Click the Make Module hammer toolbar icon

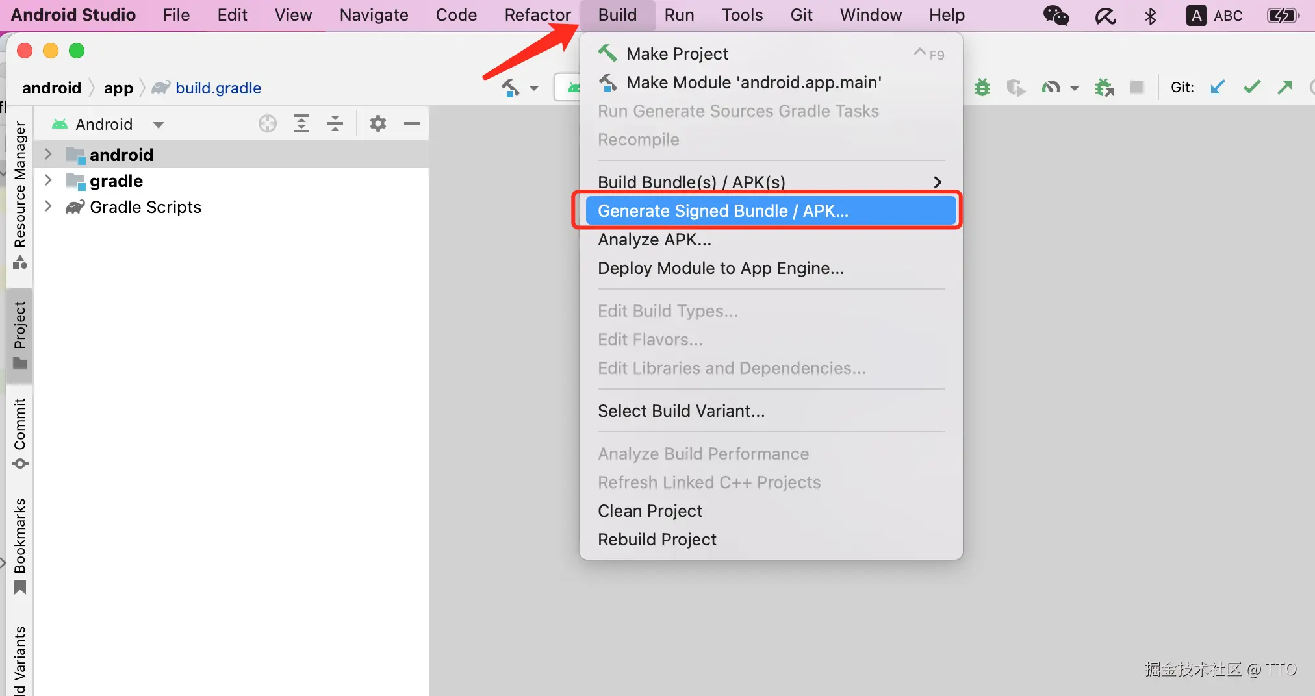[x=510, y=88]
